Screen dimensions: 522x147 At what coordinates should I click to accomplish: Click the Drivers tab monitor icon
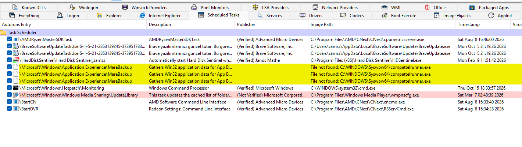303,15
